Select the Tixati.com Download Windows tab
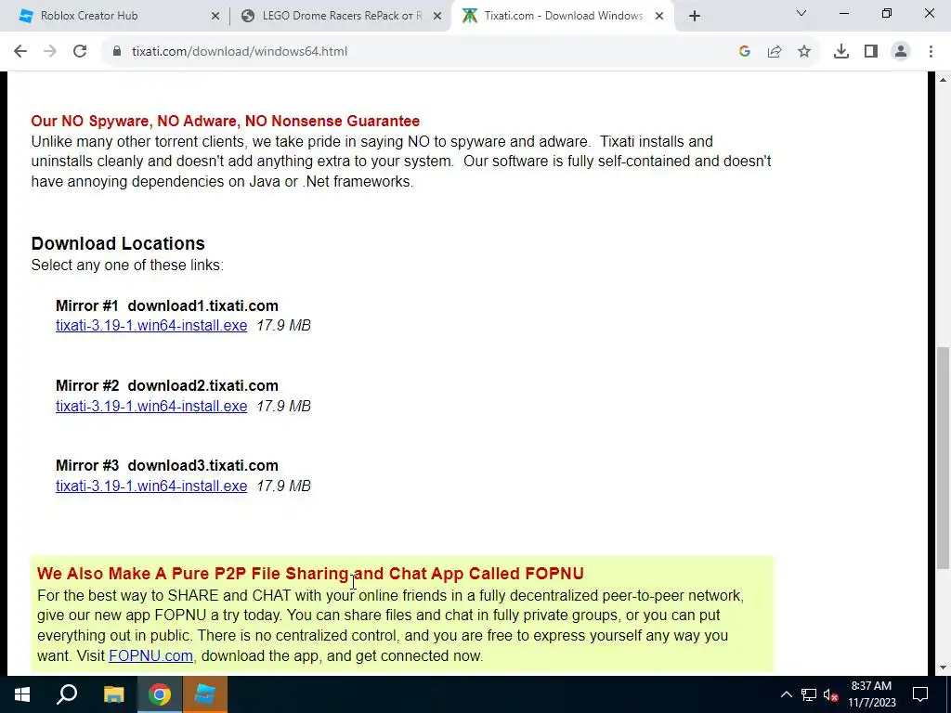The width and height of the screenshot is (951, 713). (x=563, y=16)
